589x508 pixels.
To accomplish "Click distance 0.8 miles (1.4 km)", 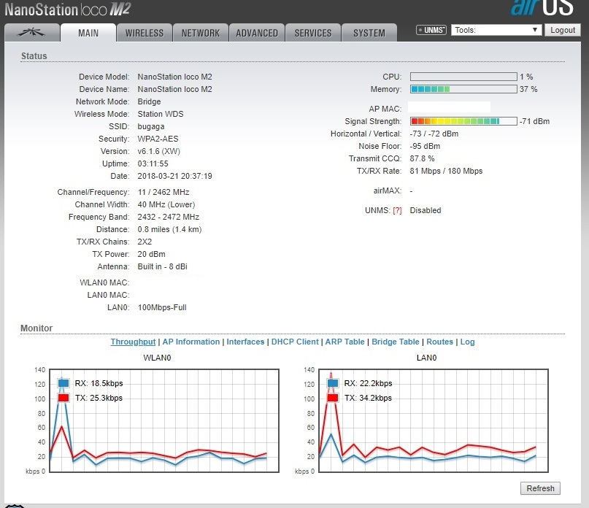I will 170,230.
